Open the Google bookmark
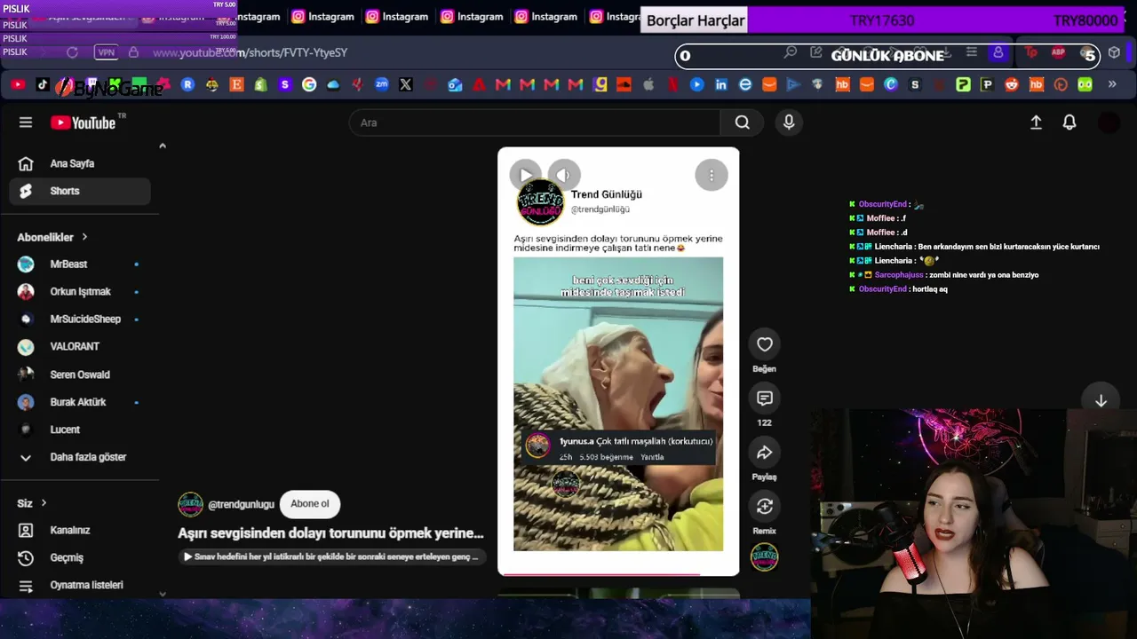Image resolution: width=1137 pixels, height=639 pixels. click(309, 85)
